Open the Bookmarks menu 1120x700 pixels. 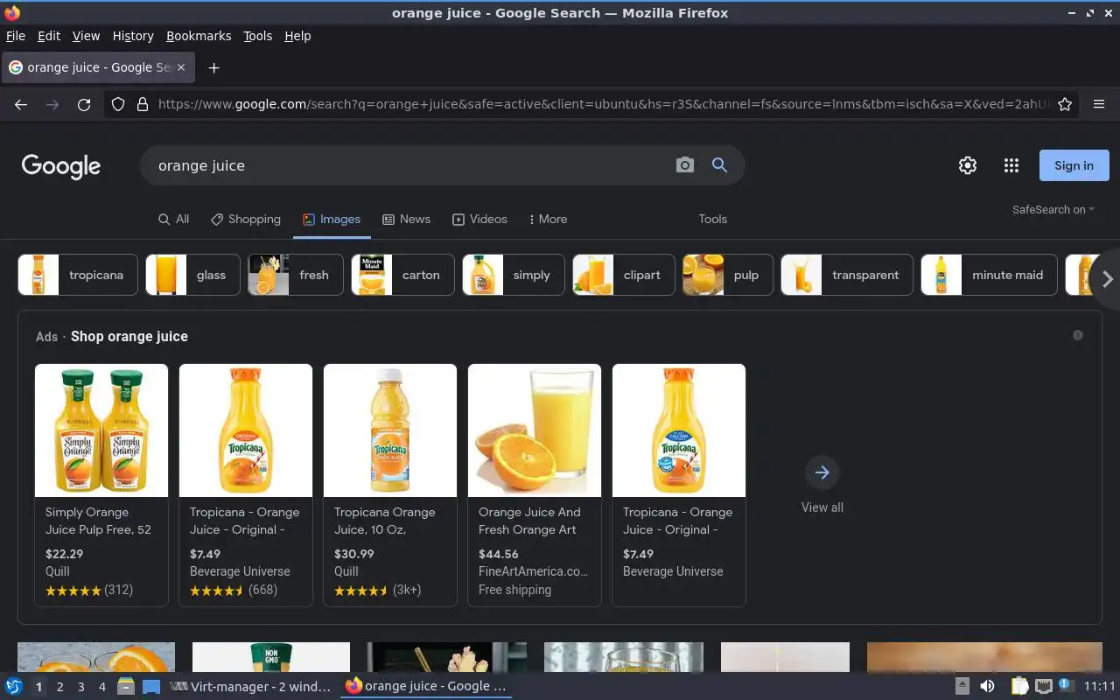click(x=199, y=36)
